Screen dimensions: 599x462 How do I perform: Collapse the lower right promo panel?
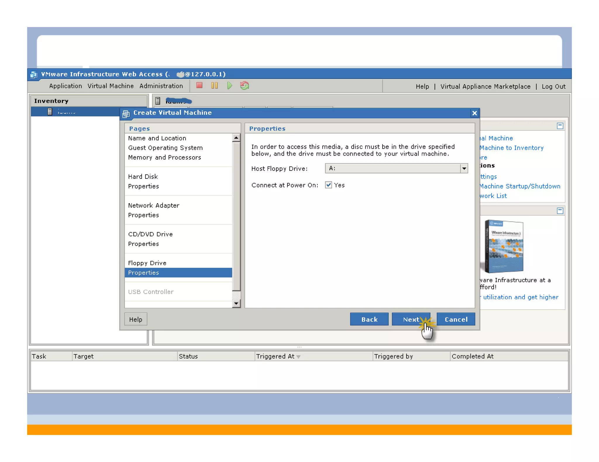pos(560,211)
